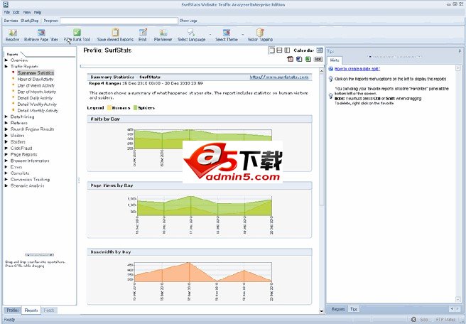Select Hour of Day Activity report
The width and height of the screenshot is (466, 324).
[x=36, y=79]
